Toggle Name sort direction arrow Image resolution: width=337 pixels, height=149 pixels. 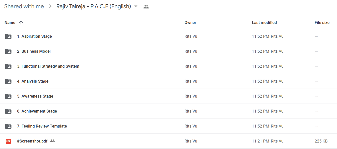(21, 22)
